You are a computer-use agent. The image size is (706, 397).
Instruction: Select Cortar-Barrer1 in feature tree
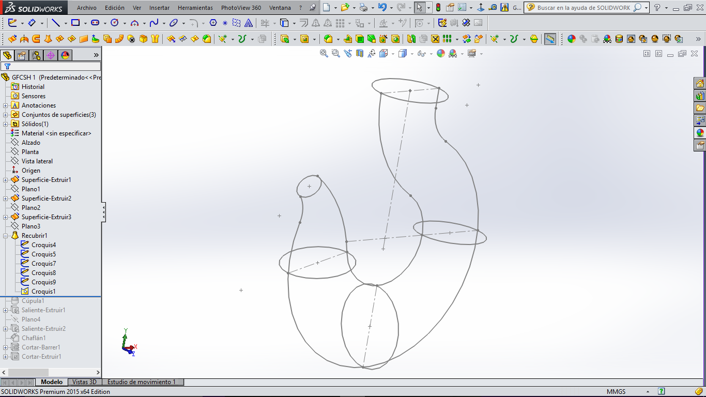point(41,347)
